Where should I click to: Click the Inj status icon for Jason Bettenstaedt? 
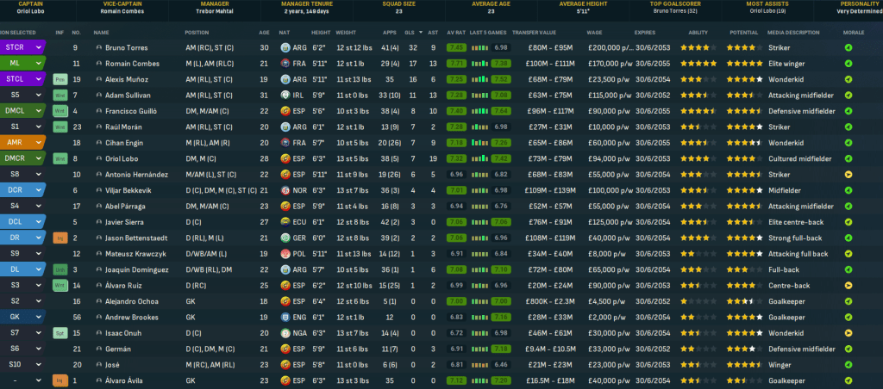(59, 237)
